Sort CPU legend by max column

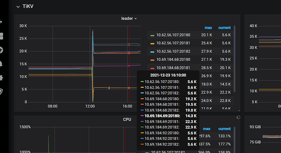coord(206,129)
